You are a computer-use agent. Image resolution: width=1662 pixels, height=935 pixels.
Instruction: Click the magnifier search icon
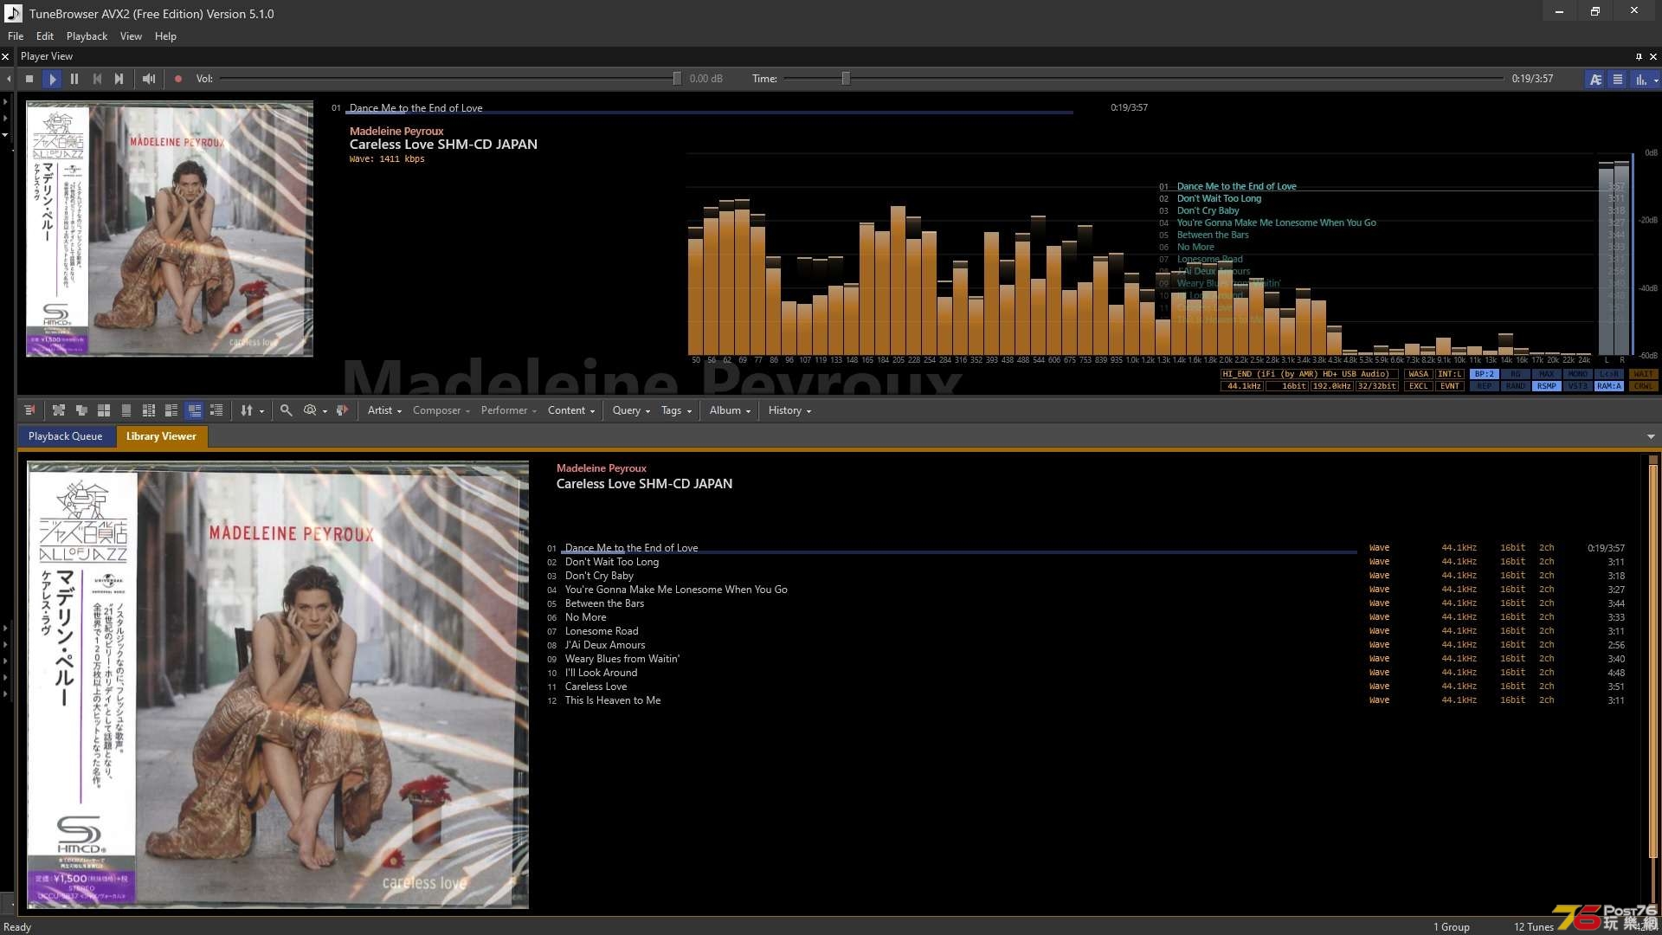tap(286, 410)
